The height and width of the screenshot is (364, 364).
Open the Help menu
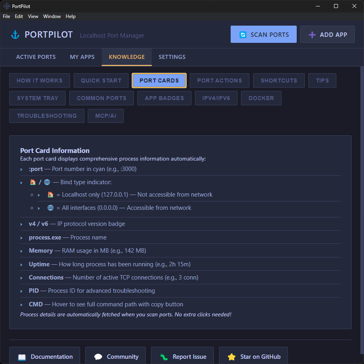click(70, 16)
